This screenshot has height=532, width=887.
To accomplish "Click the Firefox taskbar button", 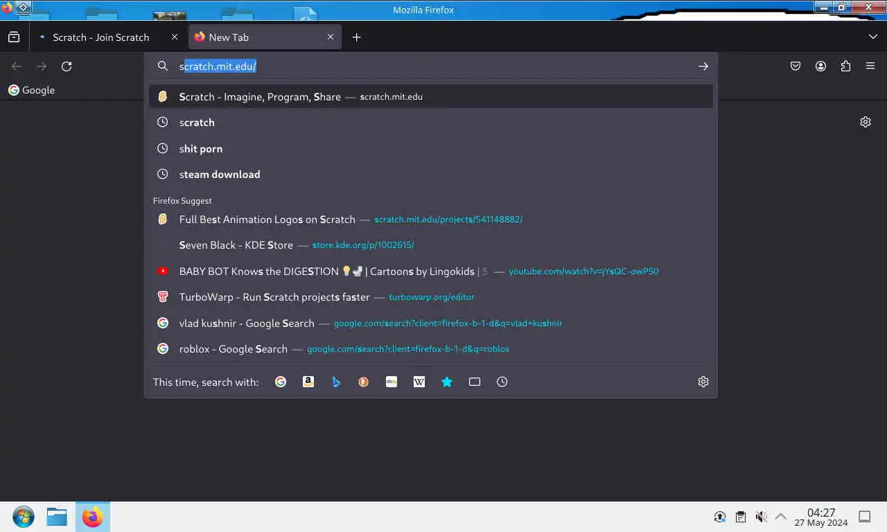I will point(92,517).
